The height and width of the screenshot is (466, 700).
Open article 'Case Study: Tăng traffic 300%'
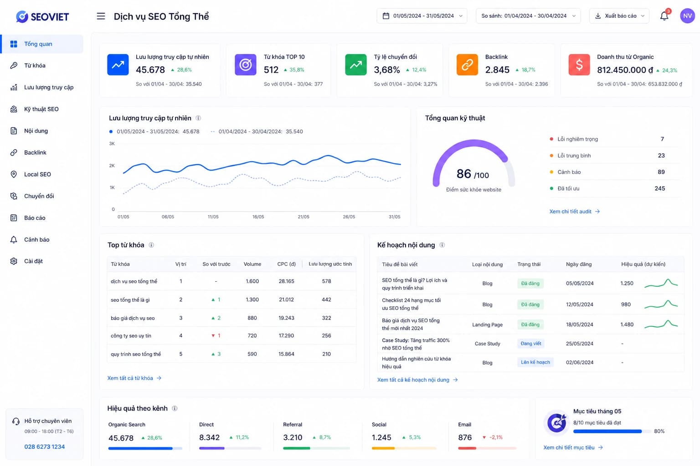416,344
